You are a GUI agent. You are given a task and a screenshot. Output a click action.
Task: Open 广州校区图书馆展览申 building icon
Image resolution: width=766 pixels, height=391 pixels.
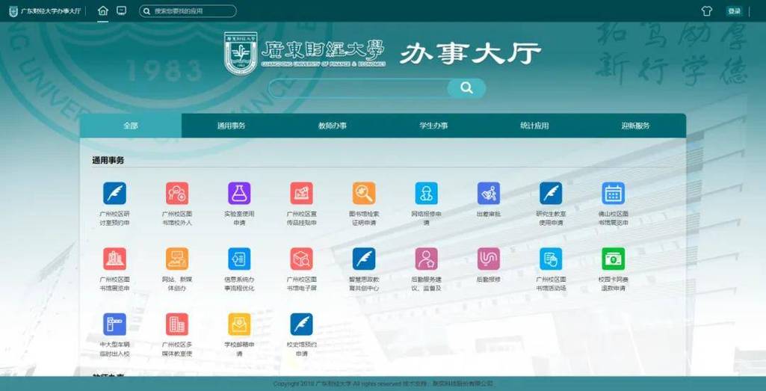tap(114, 259)
